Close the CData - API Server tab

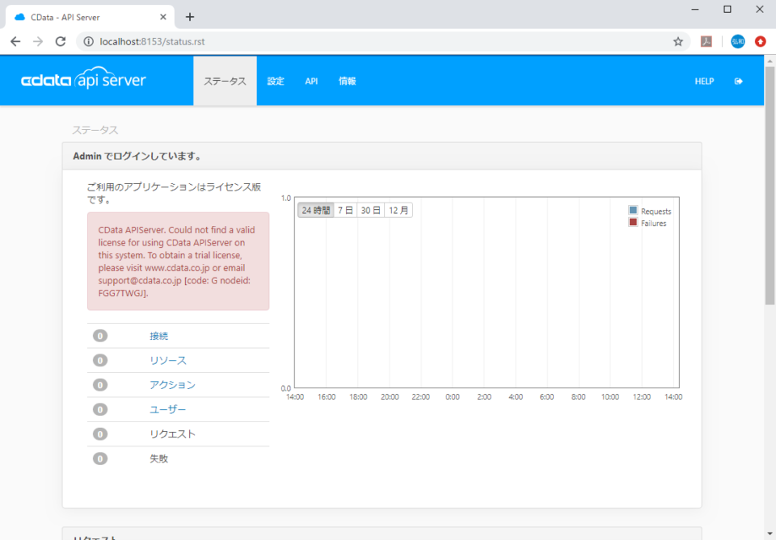(x=162, y=17)
